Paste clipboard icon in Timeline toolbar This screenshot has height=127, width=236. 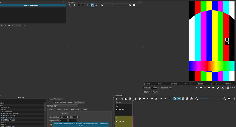130,99
